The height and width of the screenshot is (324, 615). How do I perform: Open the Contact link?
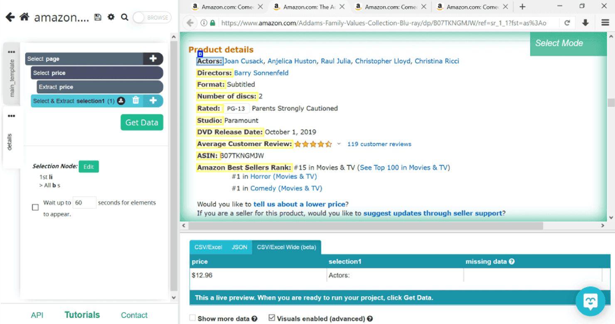(134, 315)
